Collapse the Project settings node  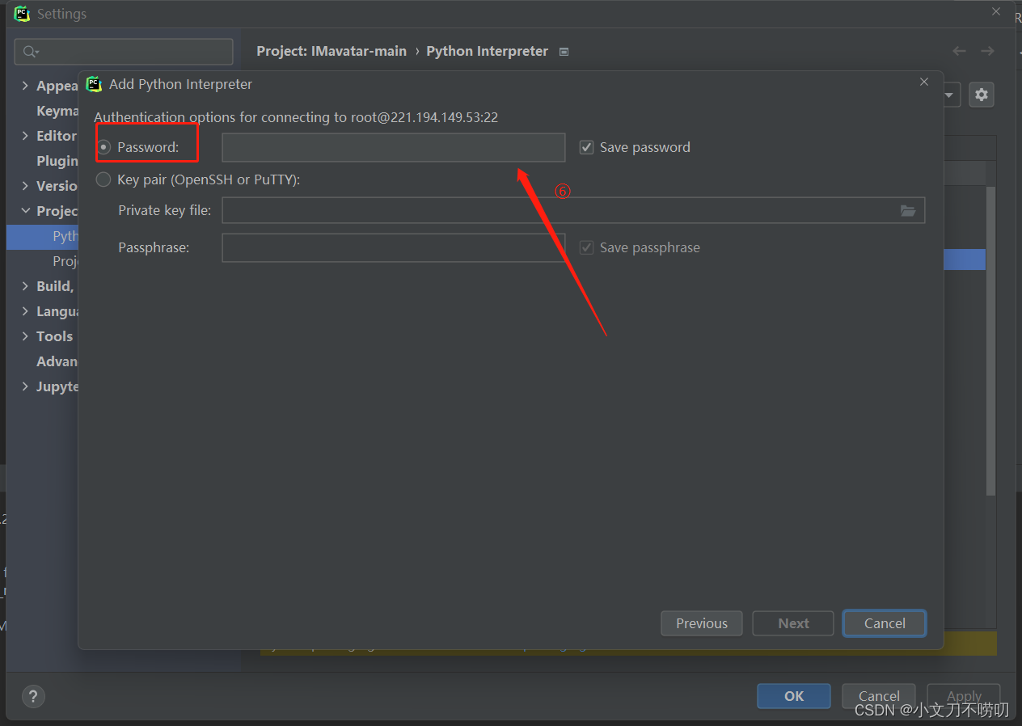[x=25, y=211]
